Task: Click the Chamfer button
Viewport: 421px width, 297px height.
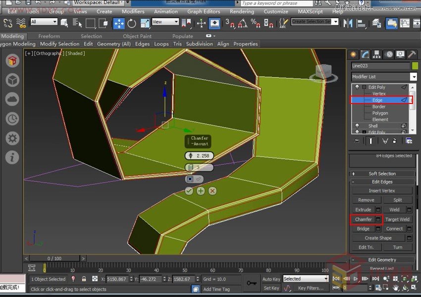Action: tap(363, 219)
